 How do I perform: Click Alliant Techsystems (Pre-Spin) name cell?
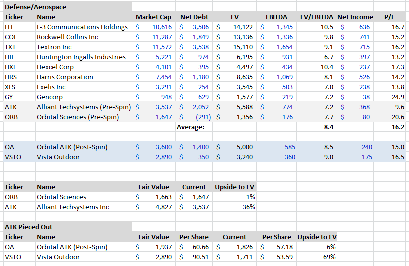pyautogui.click(x=84, y=107)
